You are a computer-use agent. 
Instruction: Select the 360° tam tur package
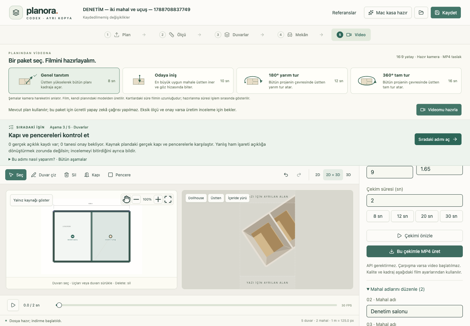pos(406,81)
